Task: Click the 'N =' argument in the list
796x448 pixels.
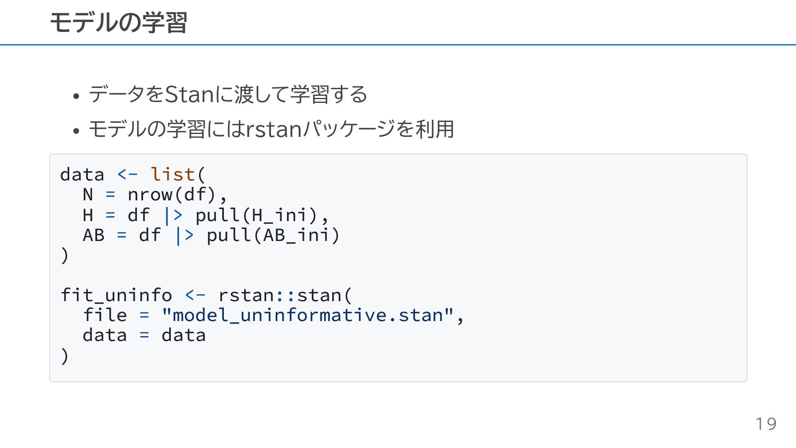Action: coord(99,195)
